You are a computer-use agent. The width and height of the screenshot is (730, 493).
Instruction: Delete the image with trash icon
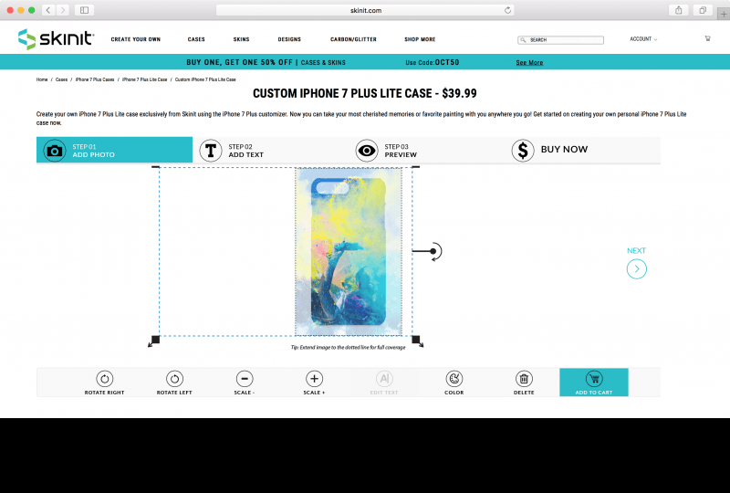(524, 379)
